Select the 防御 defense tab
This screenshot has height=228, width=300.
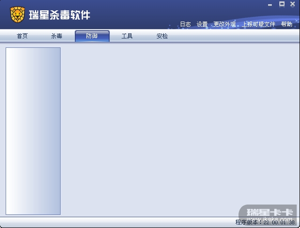point(92,36)
